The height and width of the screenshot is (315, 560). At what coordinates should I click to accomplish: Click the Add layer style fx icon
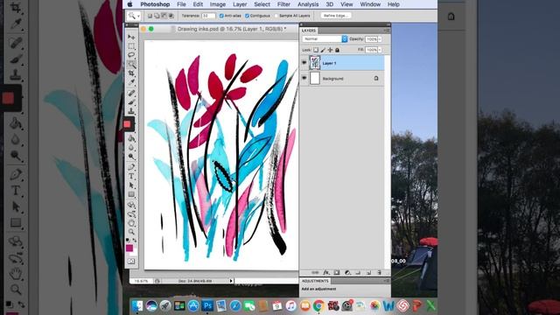pyautogui.click(x=325, y=272)
